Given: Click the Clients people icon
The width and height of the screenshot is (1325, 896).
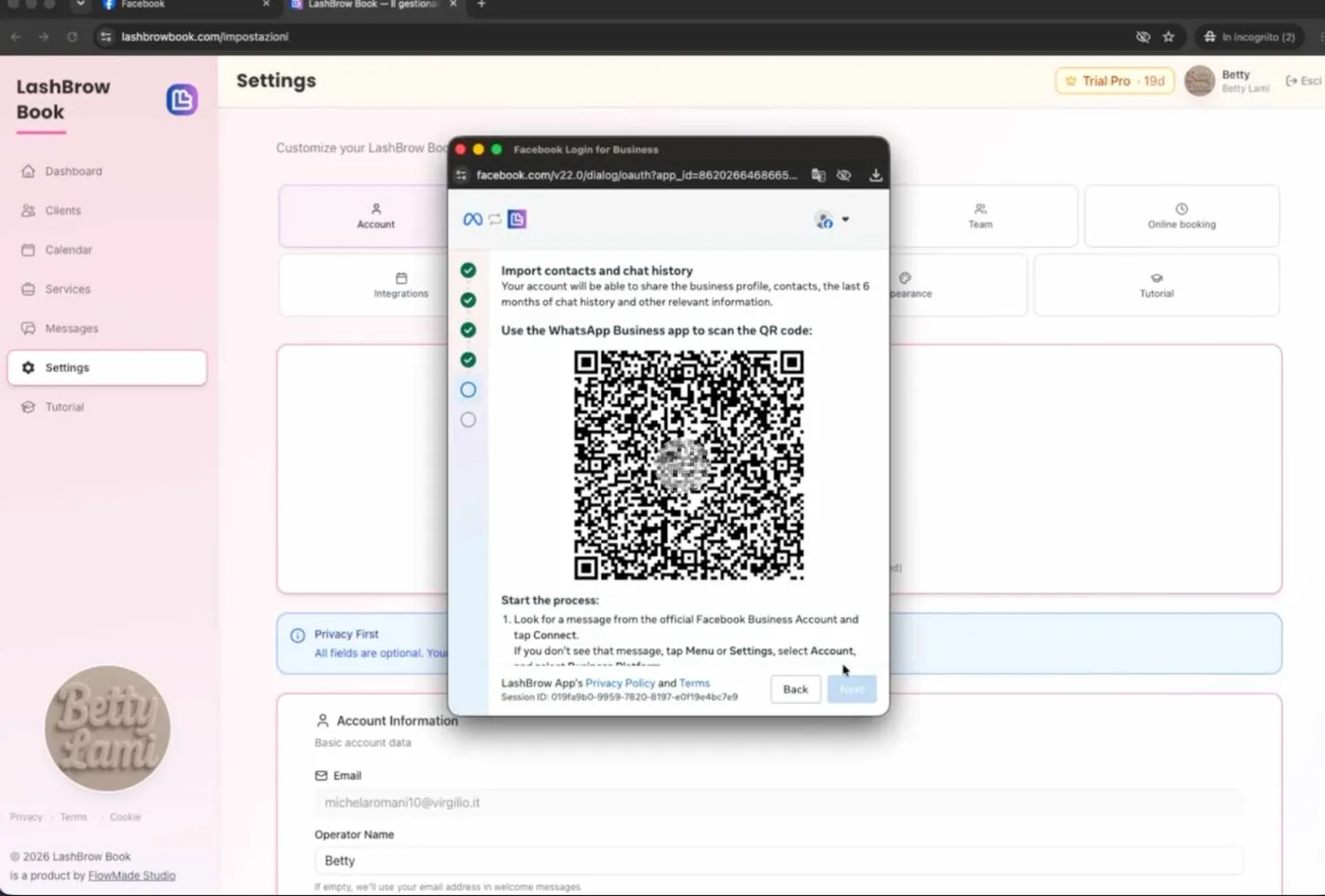Looking at the screenshot, I should pos(28,210).
